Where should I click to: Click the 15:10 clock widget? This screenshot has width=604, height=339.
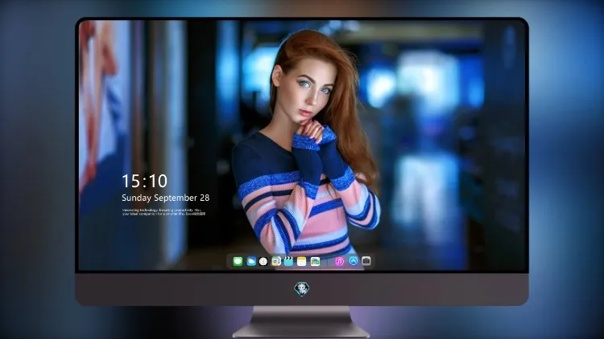144,181
